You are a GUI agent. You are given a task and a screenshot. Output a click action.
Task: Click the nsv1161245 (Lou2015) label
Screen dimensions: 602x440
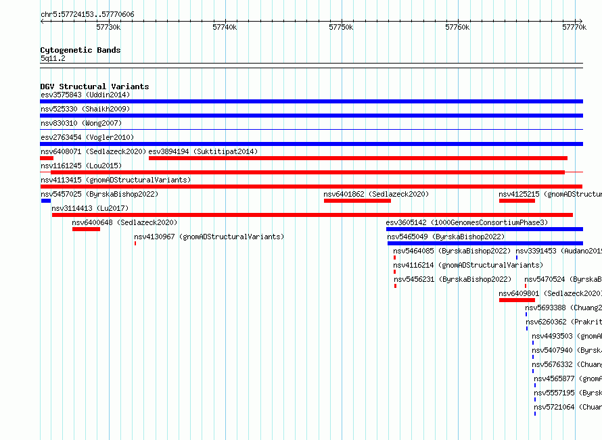click(x=81, y=166)
